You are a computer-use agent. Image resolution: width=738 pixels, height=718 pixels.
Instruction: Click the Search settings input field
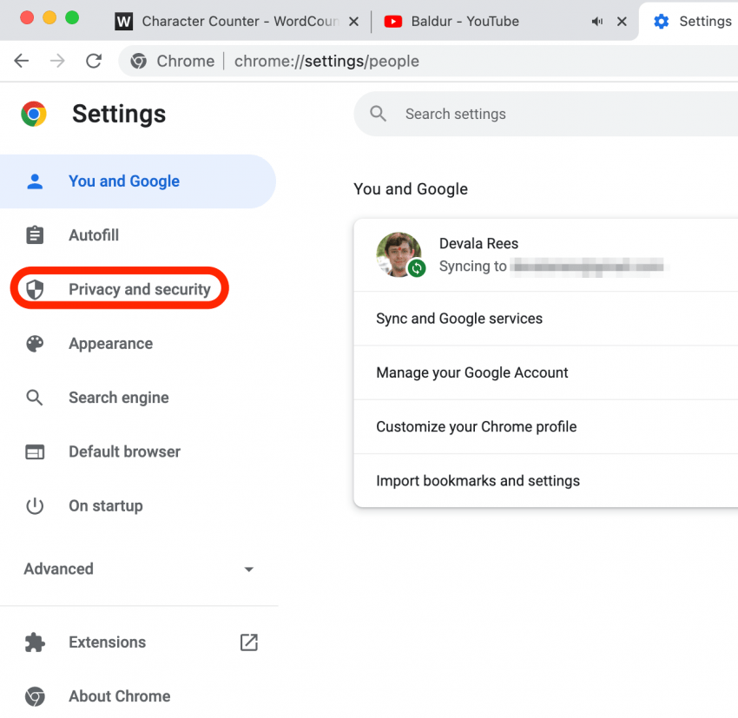[546, 114]
